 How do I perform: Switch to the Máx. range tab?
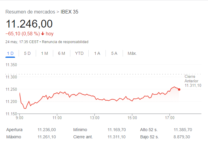tap(132, 53)
